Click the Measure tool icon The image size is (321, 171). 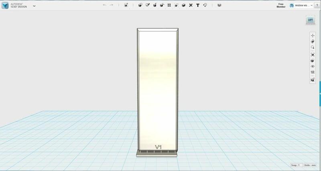click(x=191, y=5)
